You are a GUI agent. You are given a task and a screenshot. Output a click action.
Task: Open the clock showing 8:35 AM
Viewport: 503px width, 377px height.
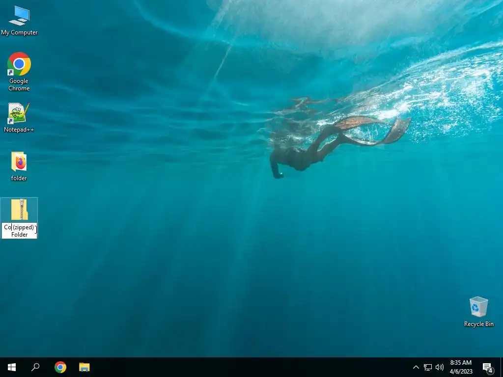[461, 367]
